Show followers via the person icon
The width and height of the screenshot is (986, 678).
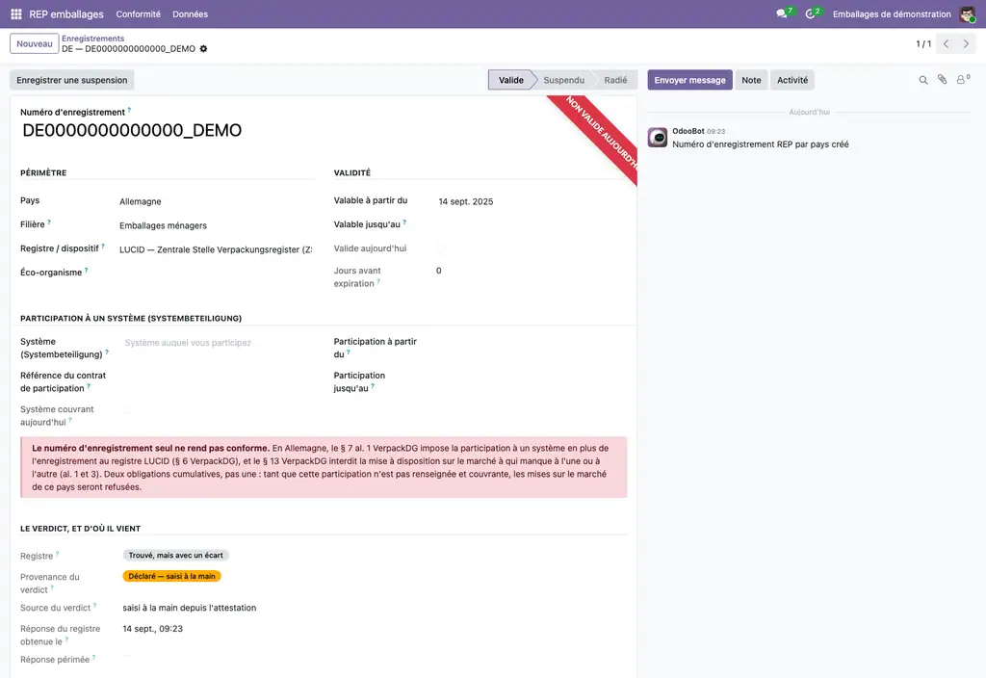[963, 79]
